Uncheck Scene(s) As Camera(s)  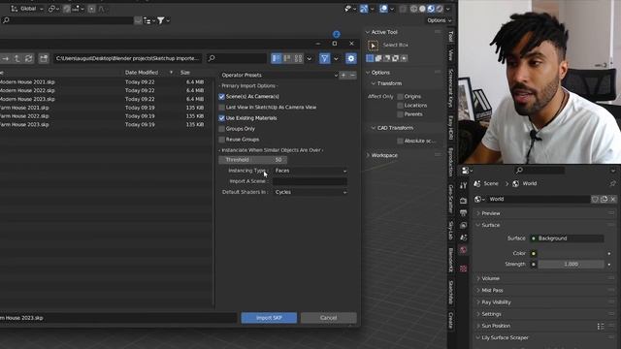pyautogui.click(x=222, y=97)
